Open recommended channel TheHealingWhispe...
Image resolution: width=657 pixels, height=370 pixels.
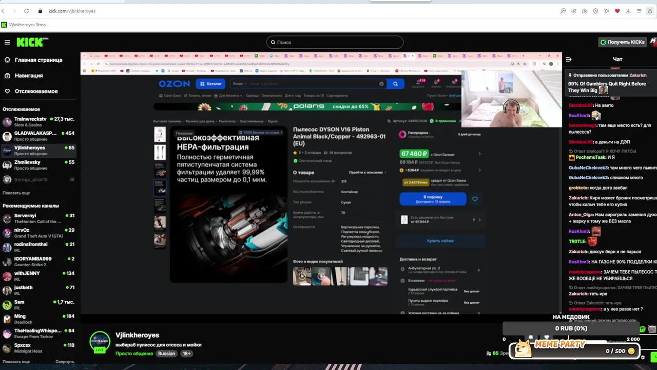coord(39,334)
